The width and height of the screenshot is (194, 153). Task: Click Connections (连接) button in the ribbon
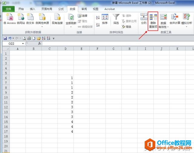coord(83,16)
